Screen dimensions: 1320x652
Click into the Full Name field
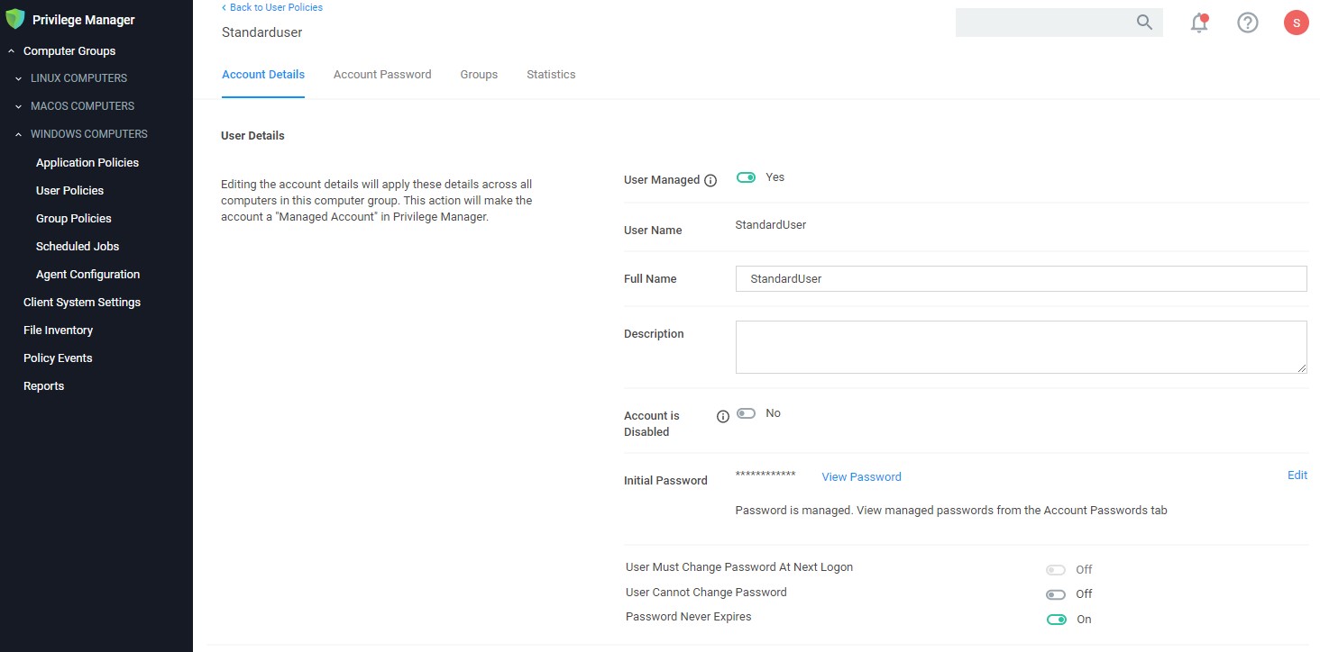(1022, 279)
